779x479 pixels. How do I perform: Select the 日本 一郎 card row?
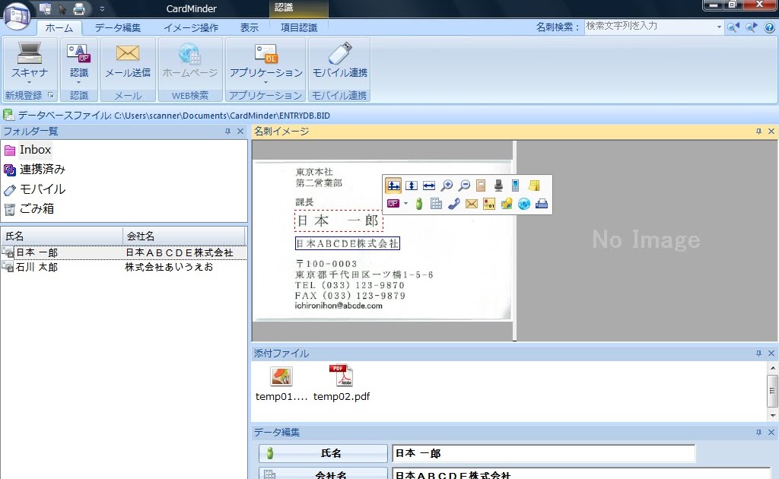(x=124, y=252)
